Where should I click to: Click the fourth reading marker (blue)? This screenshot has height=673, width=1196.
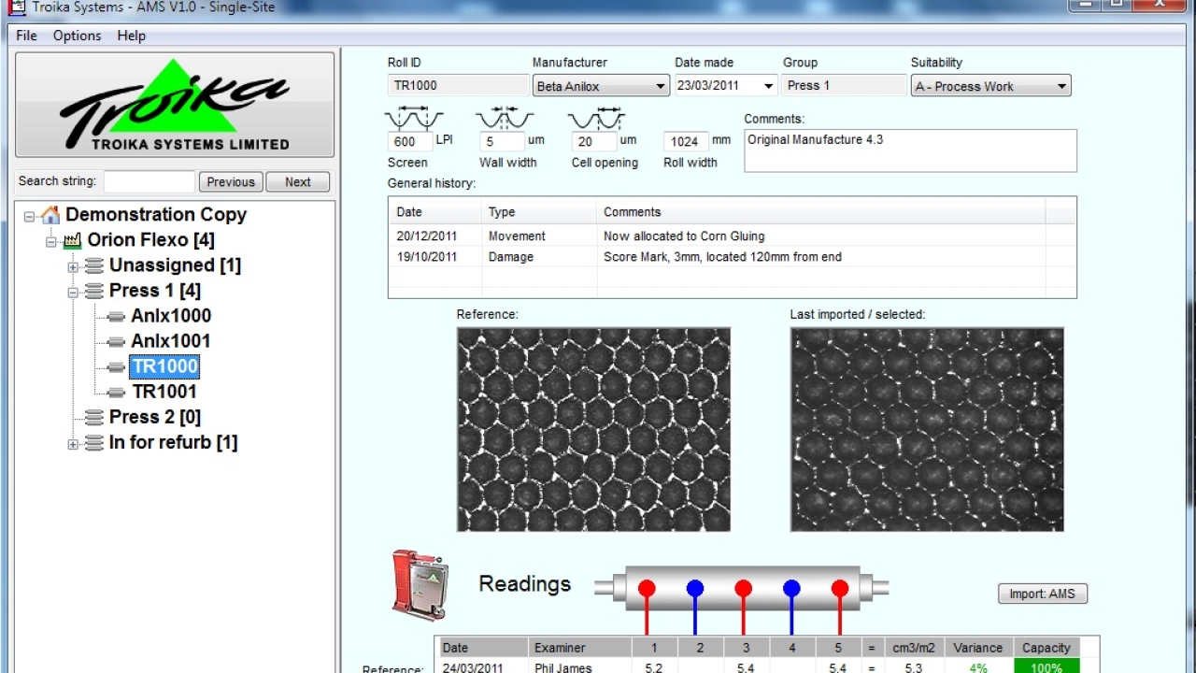(x=791, y=588)
